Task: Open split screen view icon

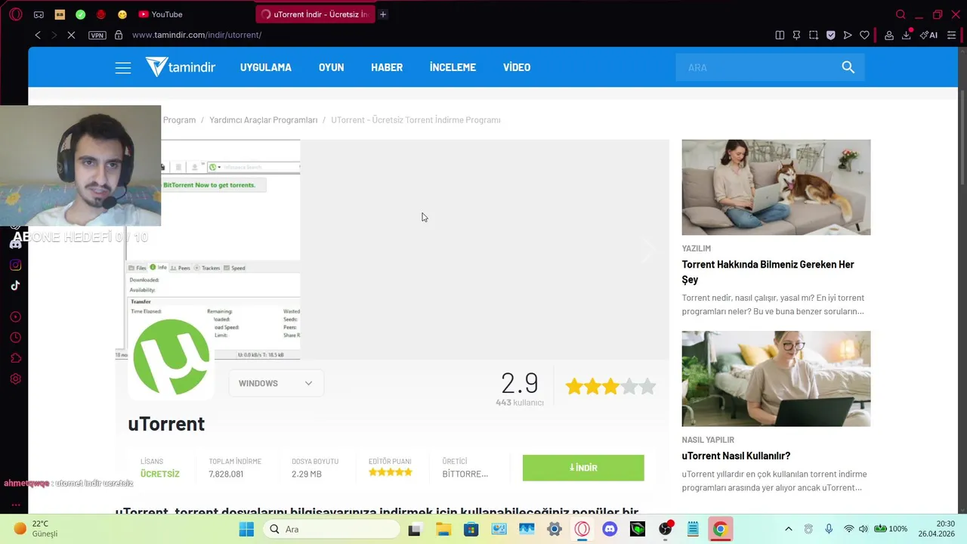Action: coord(780,35)
